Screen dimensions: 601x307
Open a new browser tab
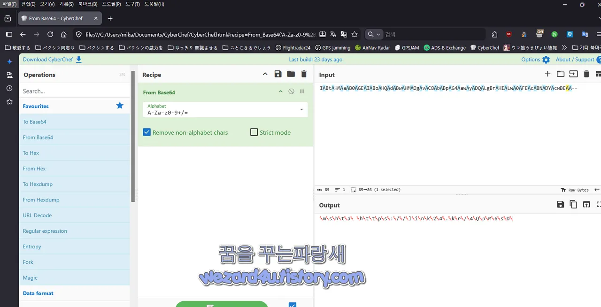[110, 19]
